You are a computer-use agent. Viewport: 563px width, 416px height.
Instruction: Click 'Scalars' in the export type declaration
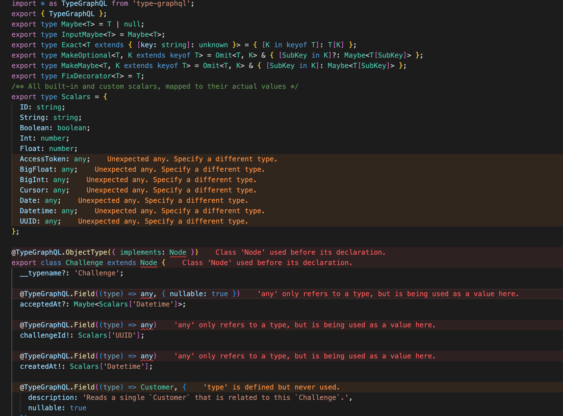click(x=76, y=97)
